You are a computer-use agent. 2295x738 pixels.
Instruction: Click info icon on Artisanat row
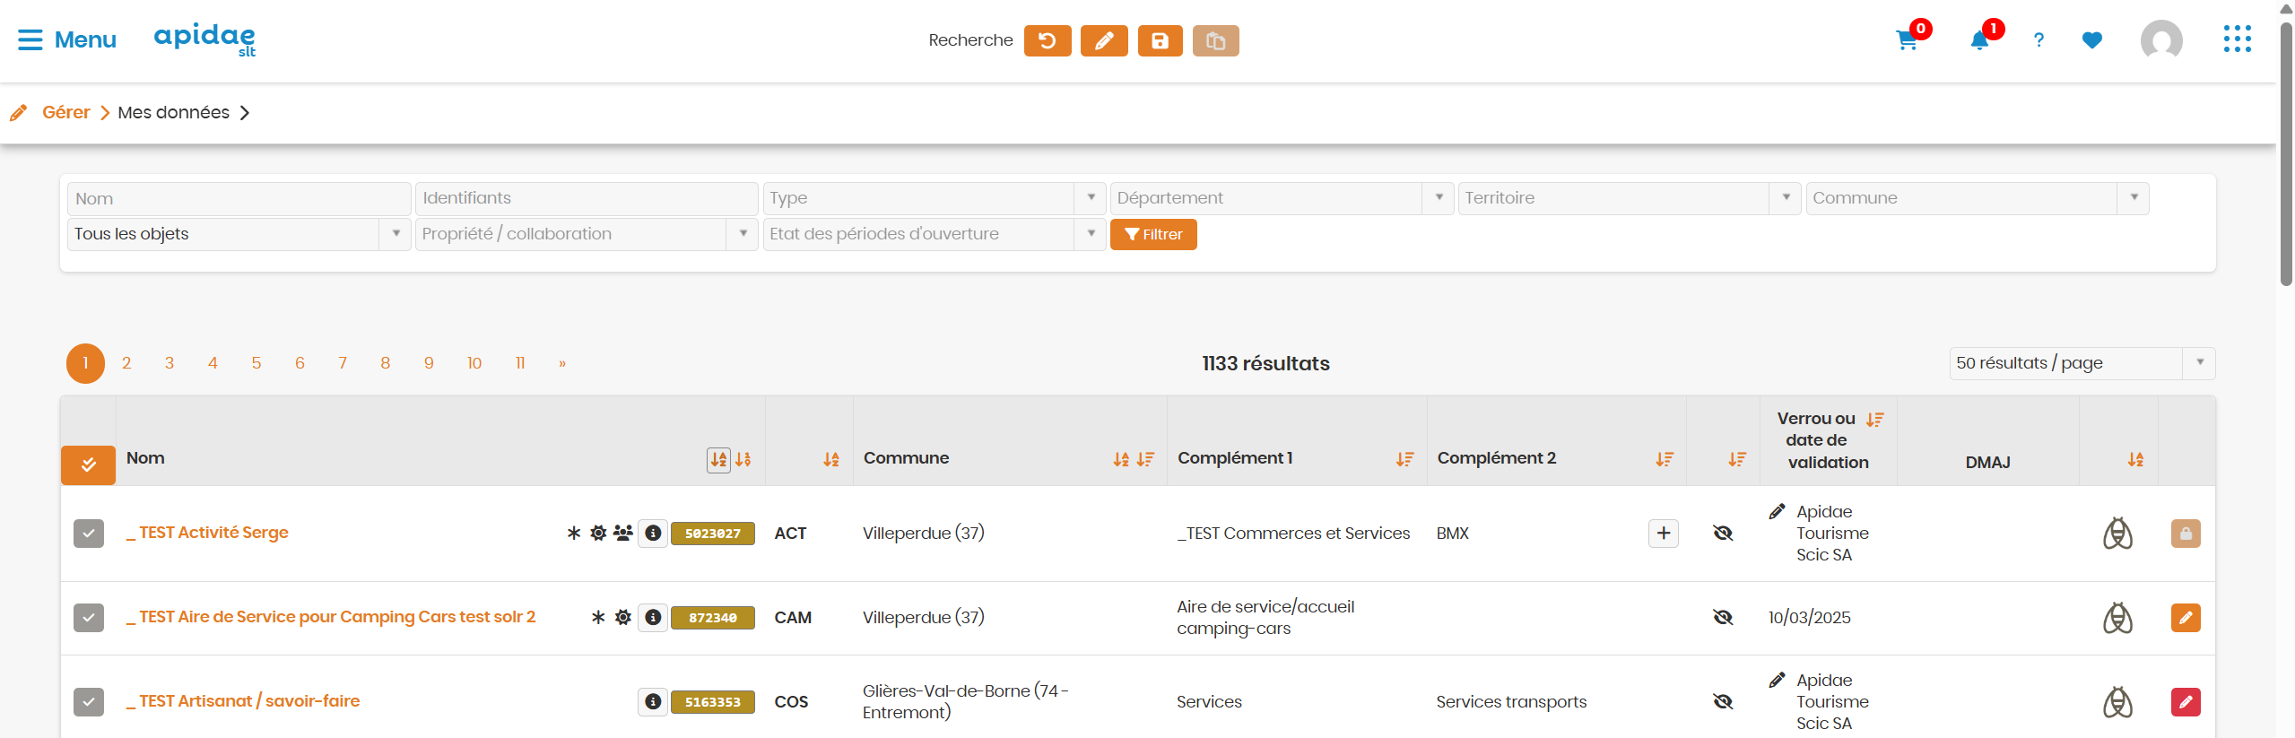point(653,702)
